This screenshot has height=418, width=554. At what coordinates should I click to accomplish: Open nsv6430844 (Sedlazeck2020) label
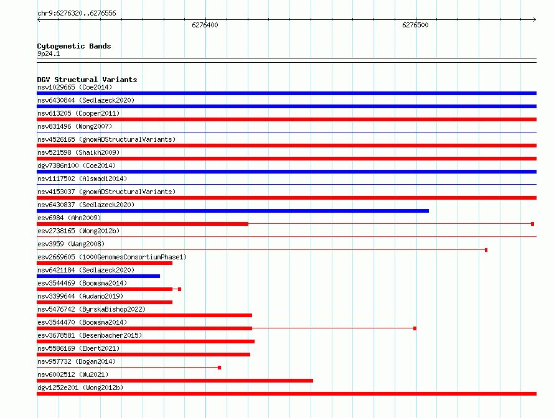(x=86, y=100)
